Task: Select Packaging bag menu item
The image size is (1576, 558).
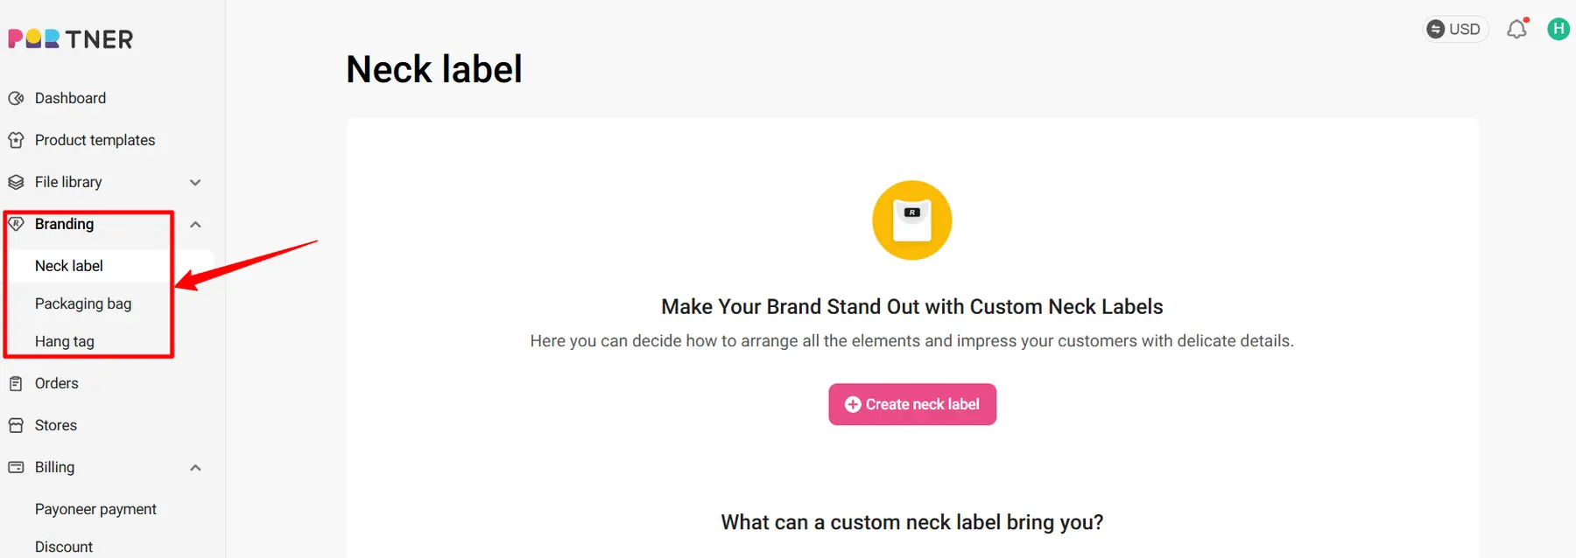Action: 83,303
